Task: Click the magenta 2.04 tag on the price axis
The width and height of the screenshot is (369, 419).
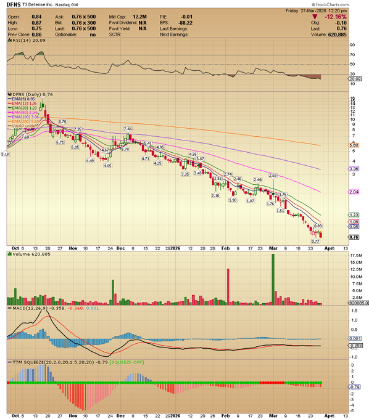Action: click(x=354, y=192)
